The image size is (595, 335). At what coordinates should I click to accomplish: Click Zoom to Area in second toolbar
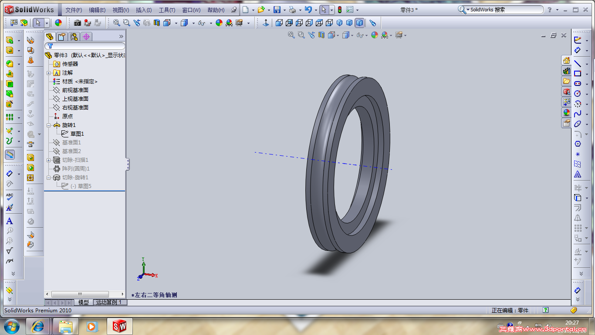(126, 23)
